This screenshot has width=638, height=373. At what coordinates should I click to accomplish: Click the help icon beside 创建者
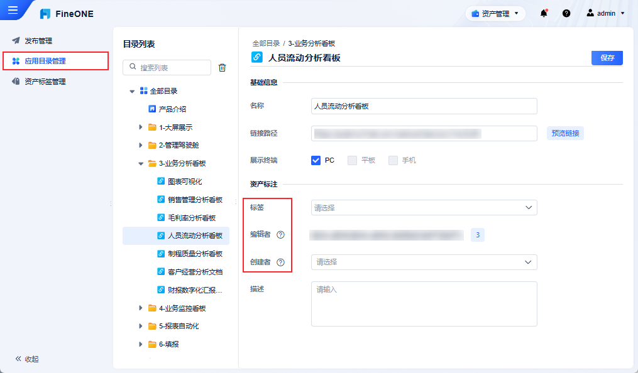(281, 262)
